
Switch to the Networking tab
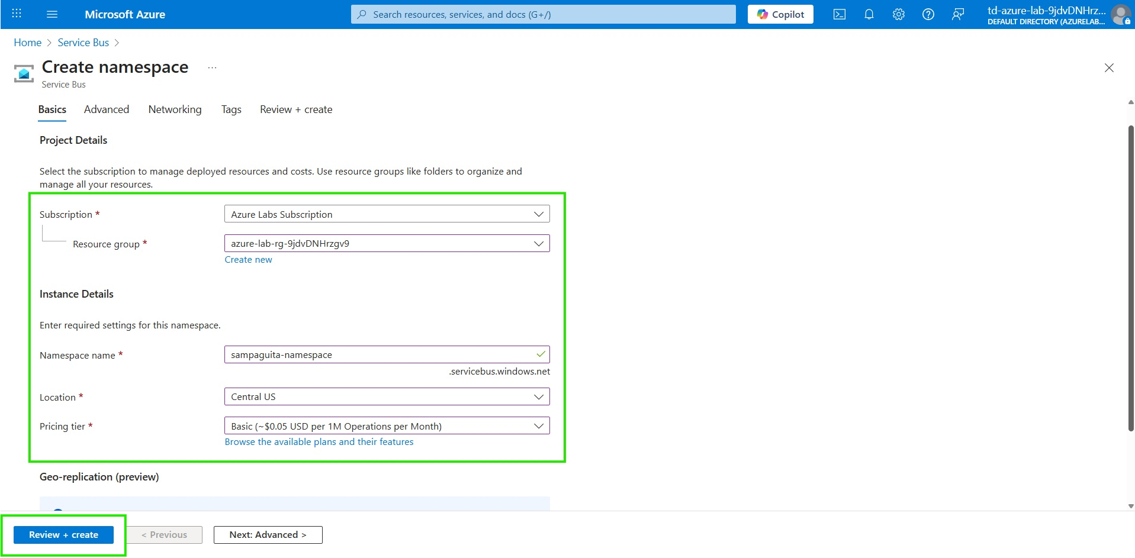coord(175,109)
